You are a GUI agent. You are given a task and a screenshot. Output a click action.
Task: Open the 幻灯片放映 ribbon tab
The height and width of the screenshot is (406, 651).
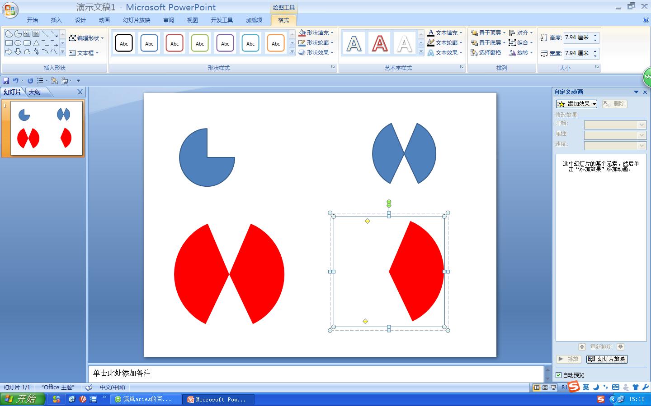click(137, 20)
